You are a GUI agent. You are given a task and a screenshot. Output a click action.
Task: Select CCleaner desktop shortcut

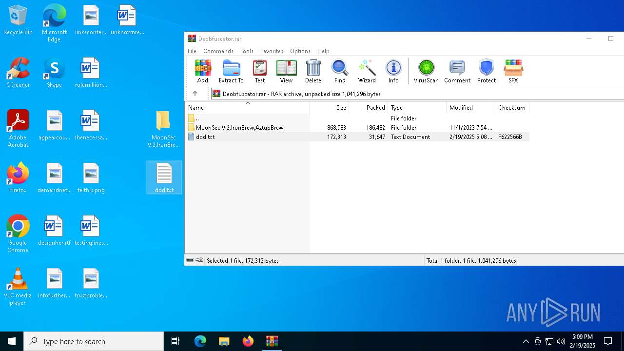pos(18,73)
